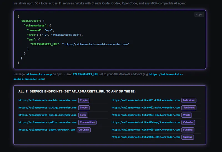Viewport: 222px width, 152px height.
Task: Open the atlasmarkets-viking endpoint link
Action: point(47,108)
